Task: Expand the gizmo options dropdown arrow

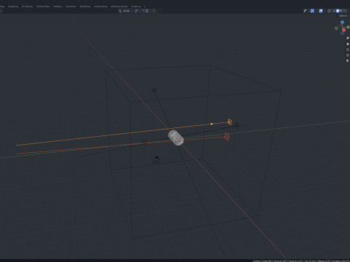Action: pyautogui.click(x=316, y=11)
